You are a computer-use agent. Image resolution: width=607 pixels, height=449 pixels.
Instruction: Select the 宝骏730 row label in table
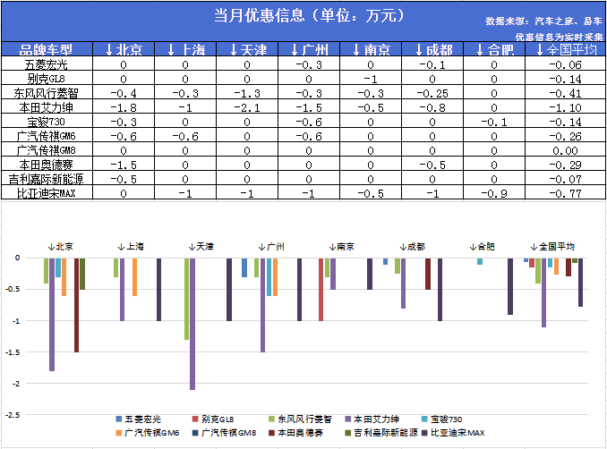[47, 121]
